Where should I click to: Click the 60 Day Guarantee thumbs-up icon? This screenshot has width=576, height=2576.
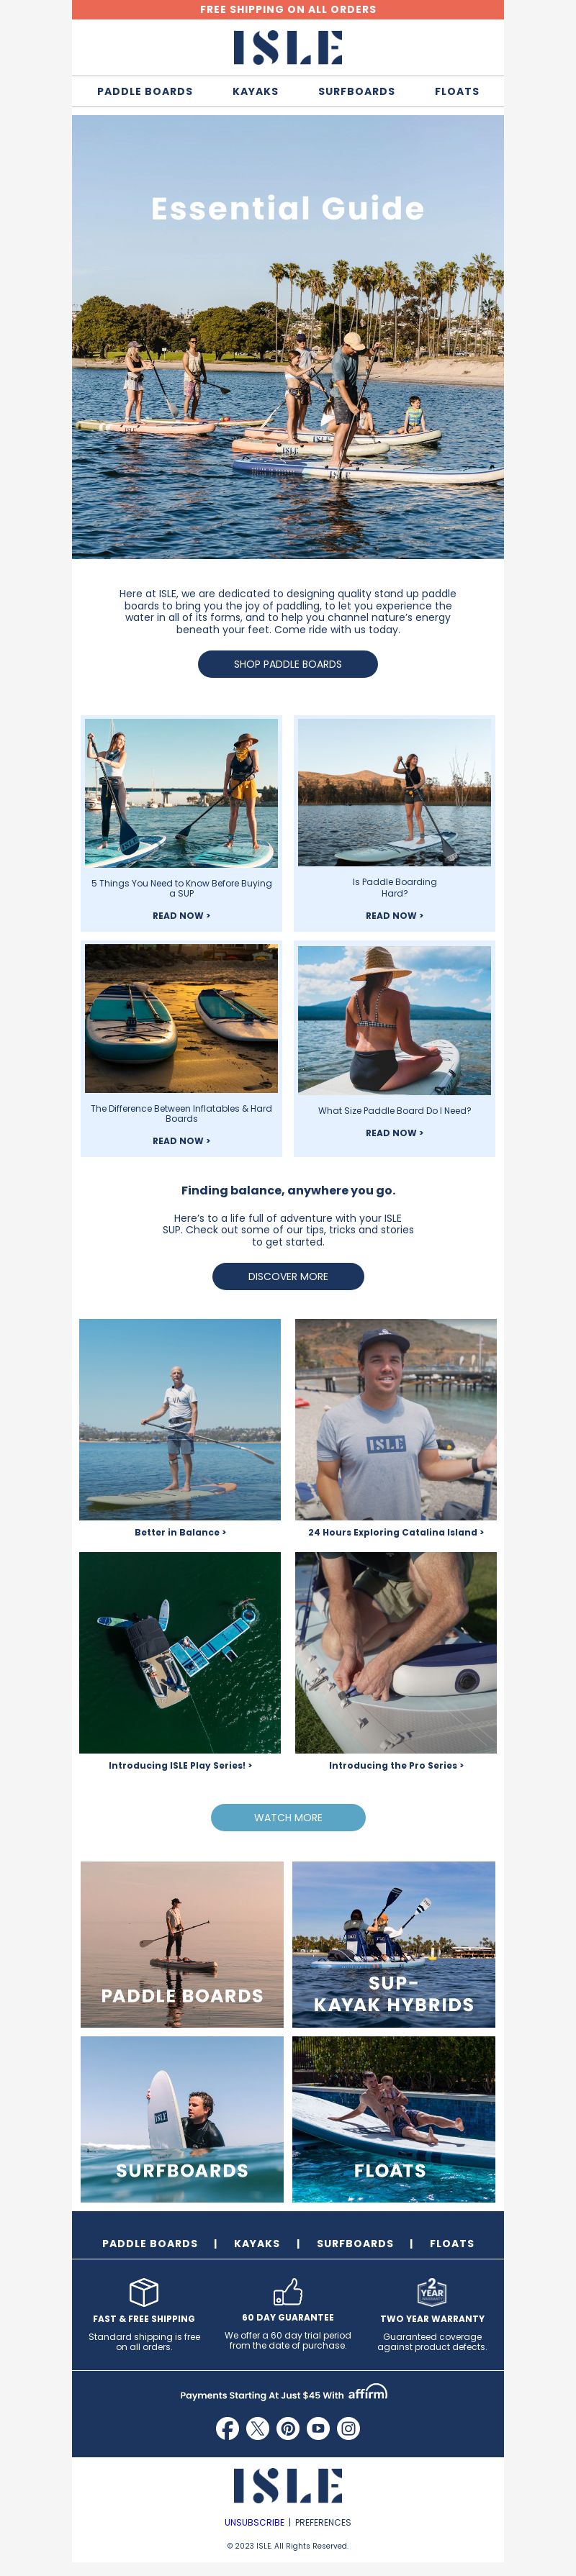click(288, 2291)
